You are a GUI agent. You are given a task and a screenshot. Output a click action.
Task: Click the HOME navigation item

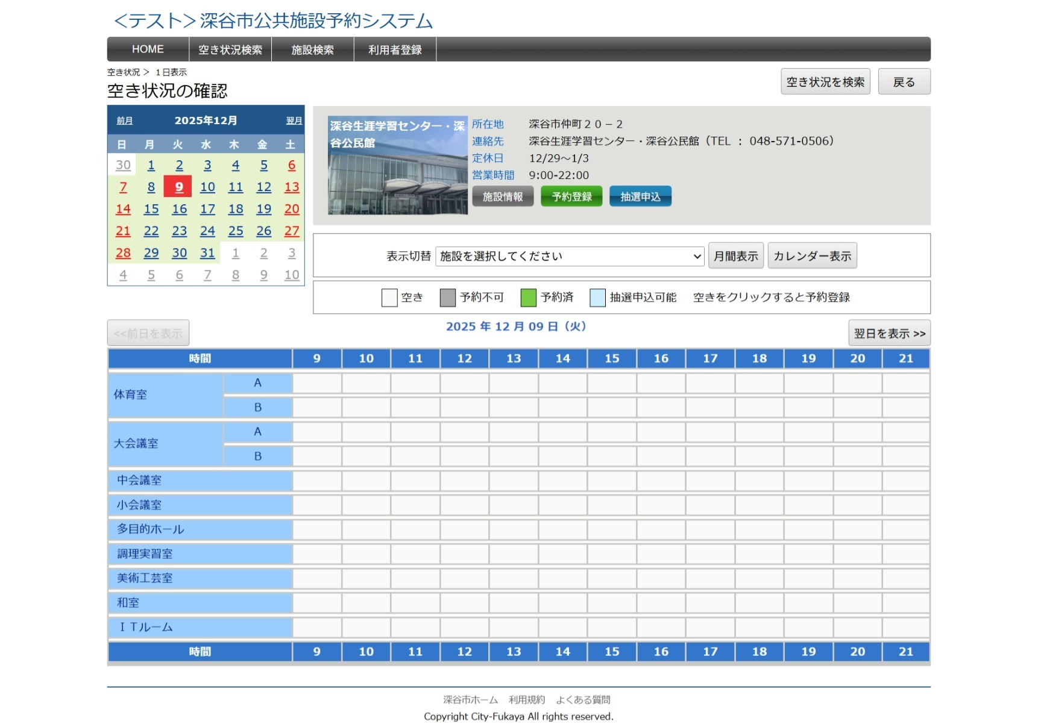pos(148,49)
